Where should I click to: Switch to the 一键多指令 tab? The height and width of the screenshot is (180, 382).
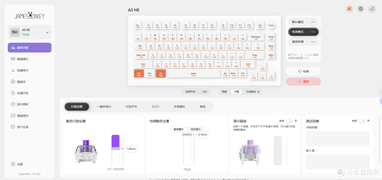(x=104, y=106)
